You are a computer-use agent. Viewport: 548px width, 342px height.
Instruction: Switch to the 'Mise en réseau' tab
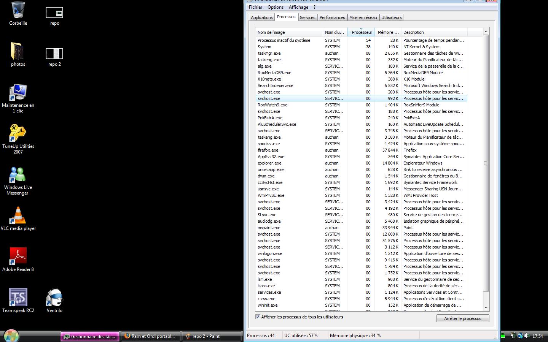click(363, 17)
